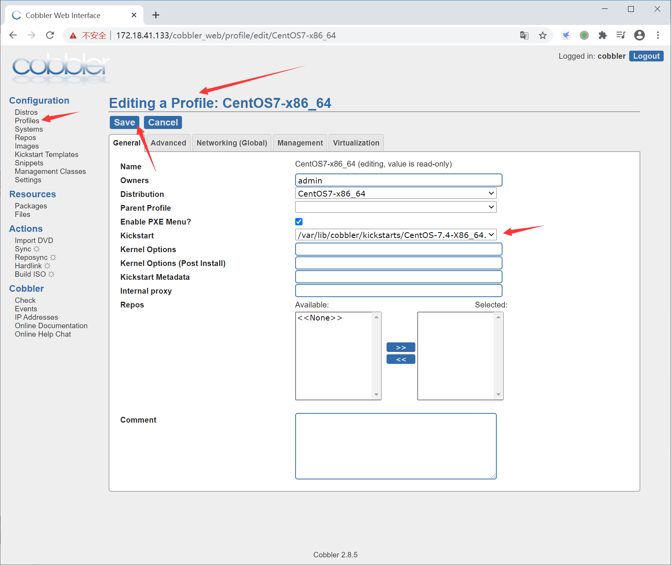Close the Cobbler Web Interface tab
This screenshot has width=671, height=565.
[x=134, y=15]
